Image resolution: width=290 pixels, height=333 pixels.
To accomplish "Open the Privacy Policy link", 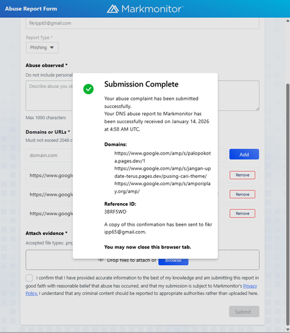I will click(250, 286).
